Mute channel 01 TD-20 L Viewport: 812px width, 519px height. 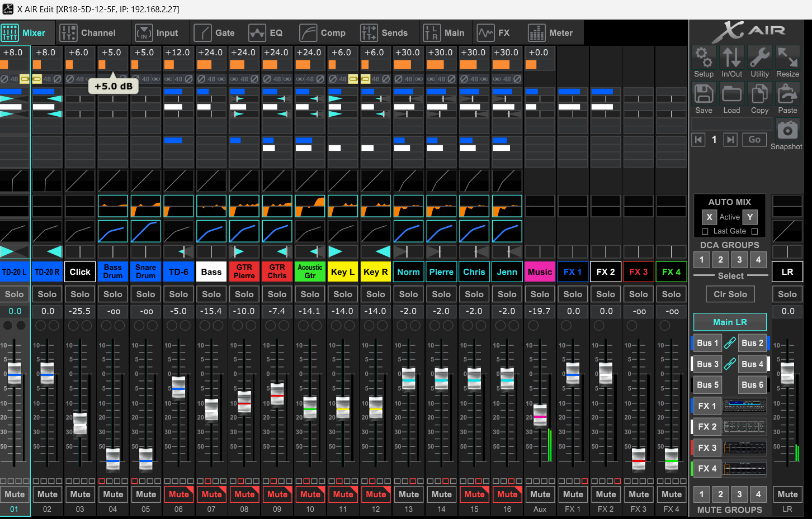point(15,494)
